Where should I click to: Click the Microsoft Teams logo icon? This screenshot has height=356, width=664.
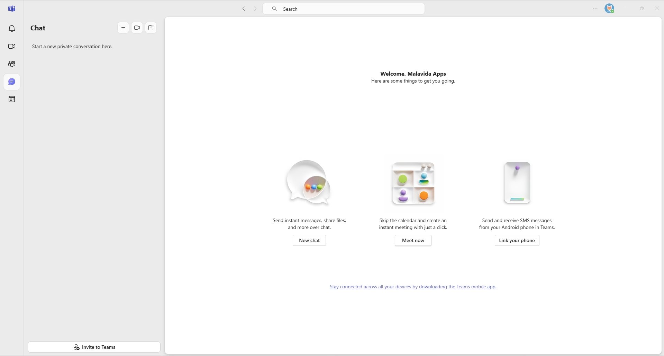tap(12, 9)
